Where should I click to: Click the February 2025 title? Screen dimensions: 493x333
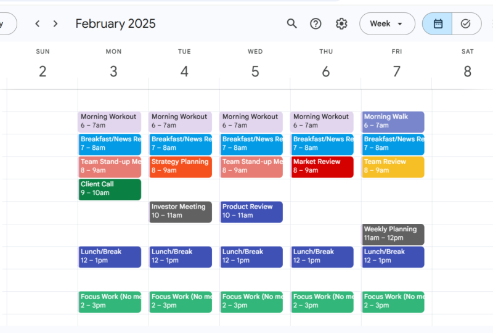coord(115,23)
